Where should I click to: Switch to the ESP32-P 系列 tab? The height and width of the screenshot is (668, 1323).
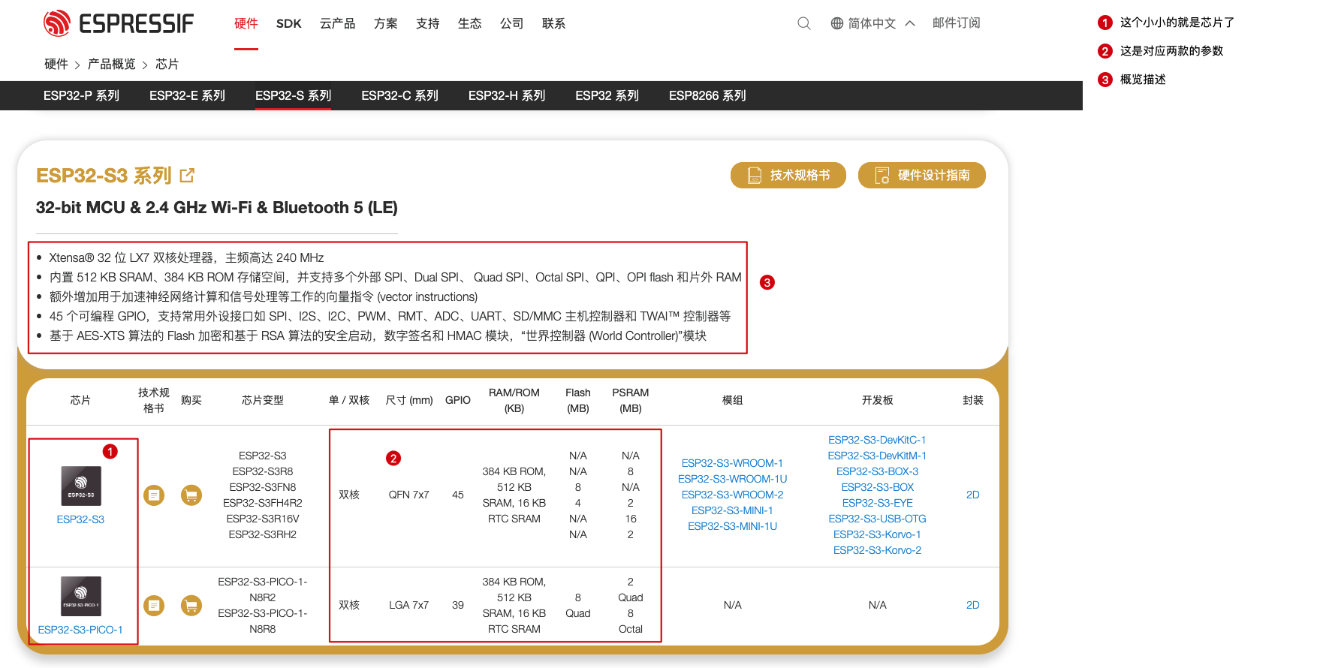coord(82,95)
